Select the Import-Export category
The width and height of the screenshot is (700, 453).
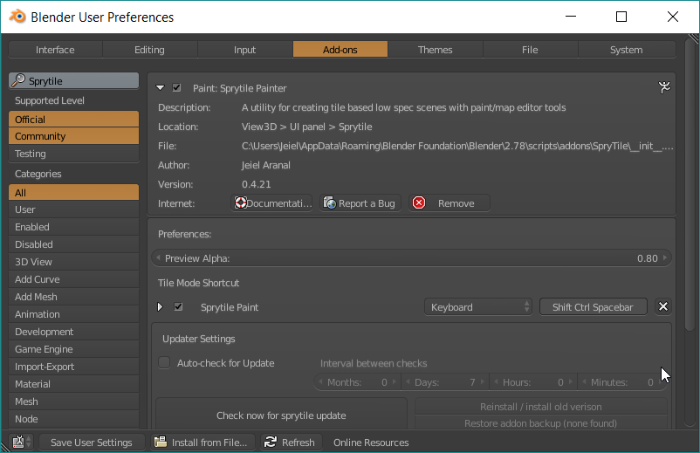[73, 366]
